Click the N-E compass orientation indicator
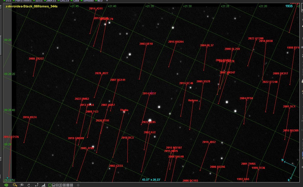303x187 pixels. (x=289, y=170)
